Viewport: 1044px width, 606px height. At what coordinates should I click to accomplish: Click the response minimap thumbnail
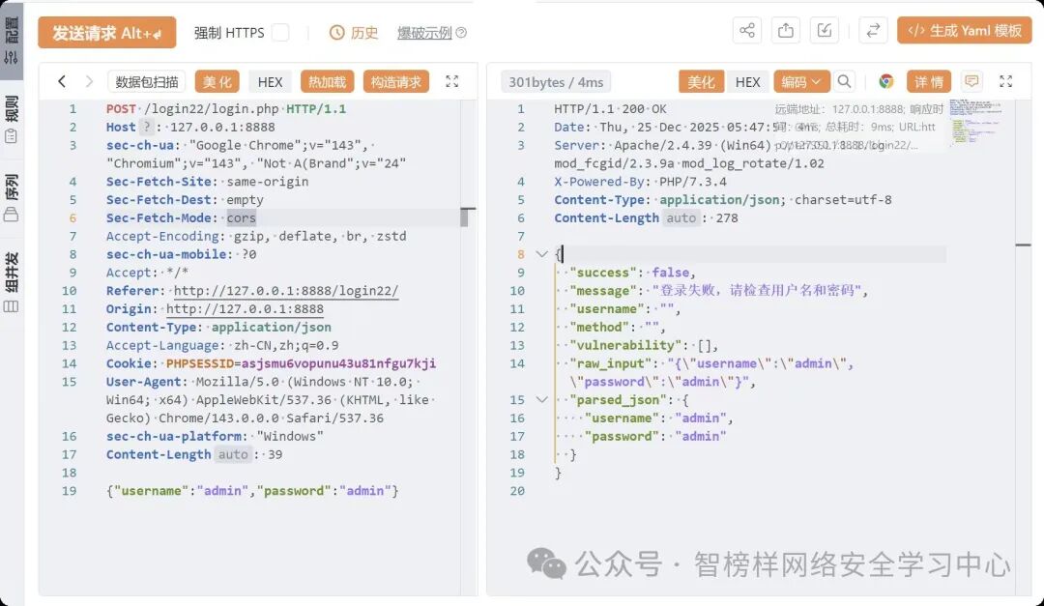coord(975,121)
